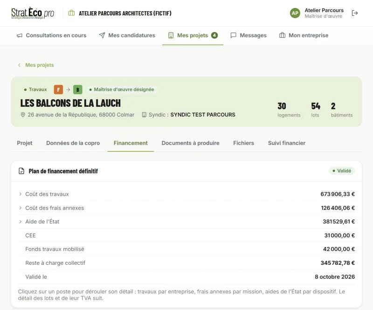Click the amount 381 529,61 €

tap(339, 221)
